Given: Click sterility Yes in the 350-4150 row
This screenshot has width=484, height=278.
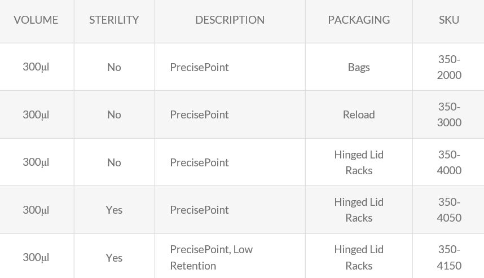Looking at the screenshot, I should click(114, 258).
